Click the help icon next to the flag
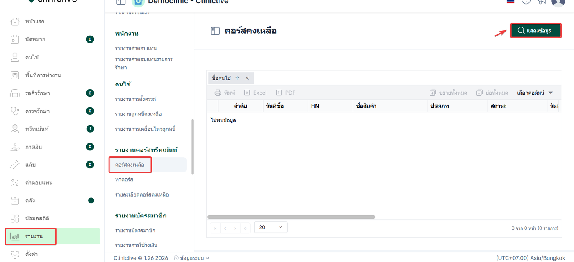This screenshot has height=262, width=574. click(x=526, y=2)
